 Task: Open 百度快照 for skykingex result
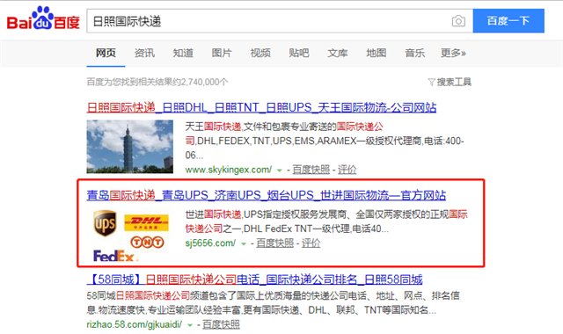tap(311, 170)
